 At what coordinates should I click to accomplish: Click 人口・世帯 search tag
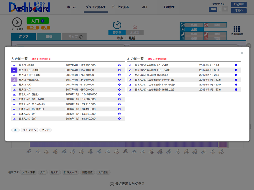(x=28, y=172)
